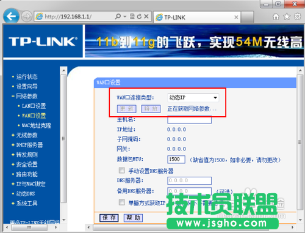Enable 单播方式获取IP checkbox
Image resolution: width=305 pixels, height=233 pixels.
122,202
